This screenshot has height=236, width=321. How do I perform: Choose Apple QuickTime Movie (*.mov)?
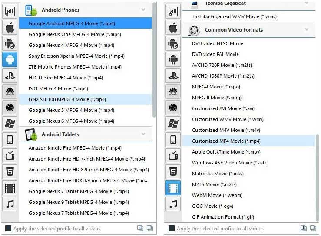(249, 152)
